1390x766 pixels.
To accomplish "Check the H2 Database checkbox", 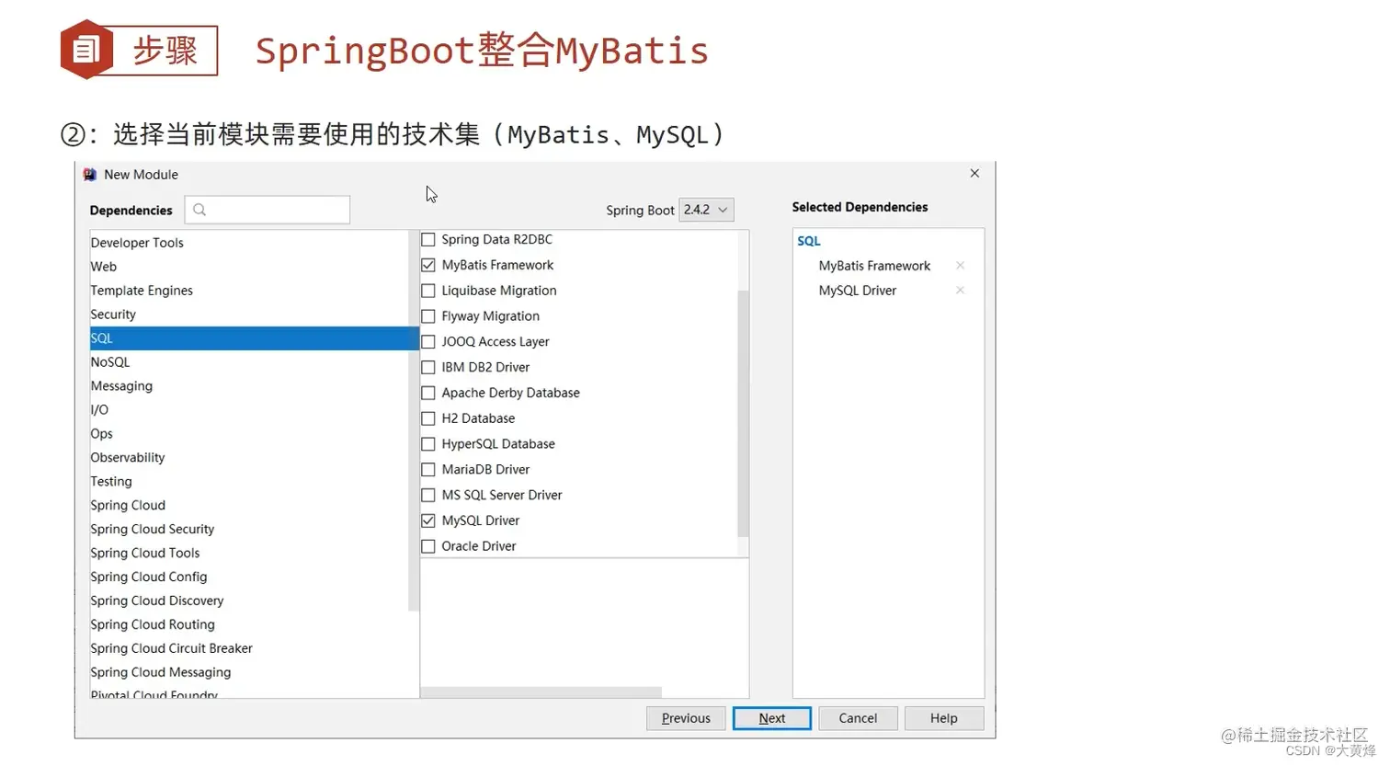I will pos(428,418).
